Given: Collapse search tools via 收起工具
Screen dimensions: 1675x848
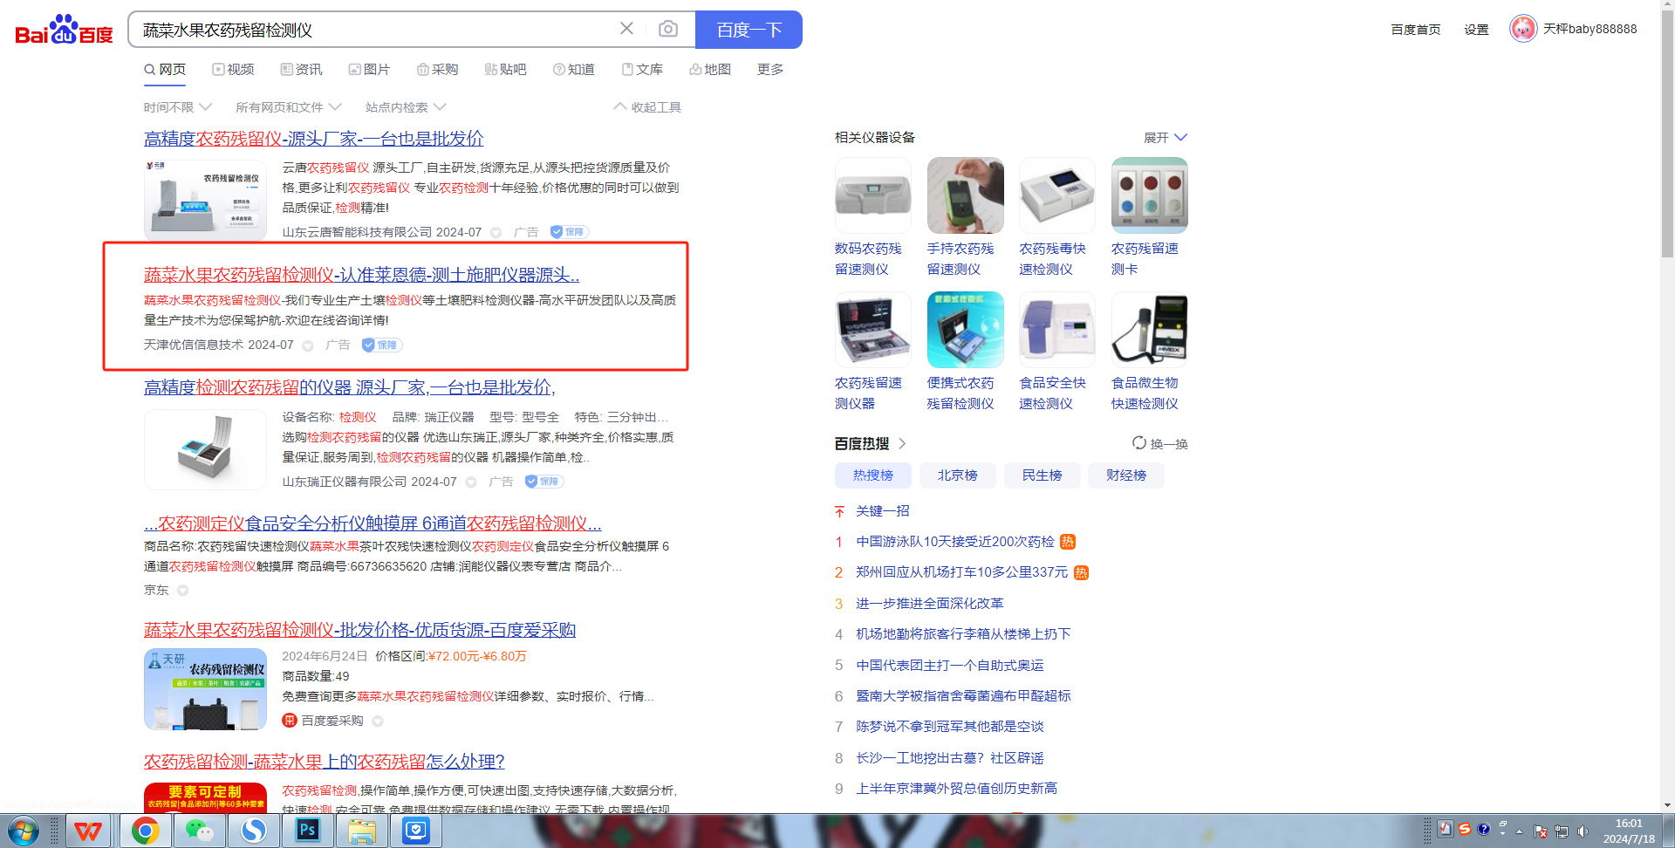Looking at the screenshot, I should (x=647, y=107).
